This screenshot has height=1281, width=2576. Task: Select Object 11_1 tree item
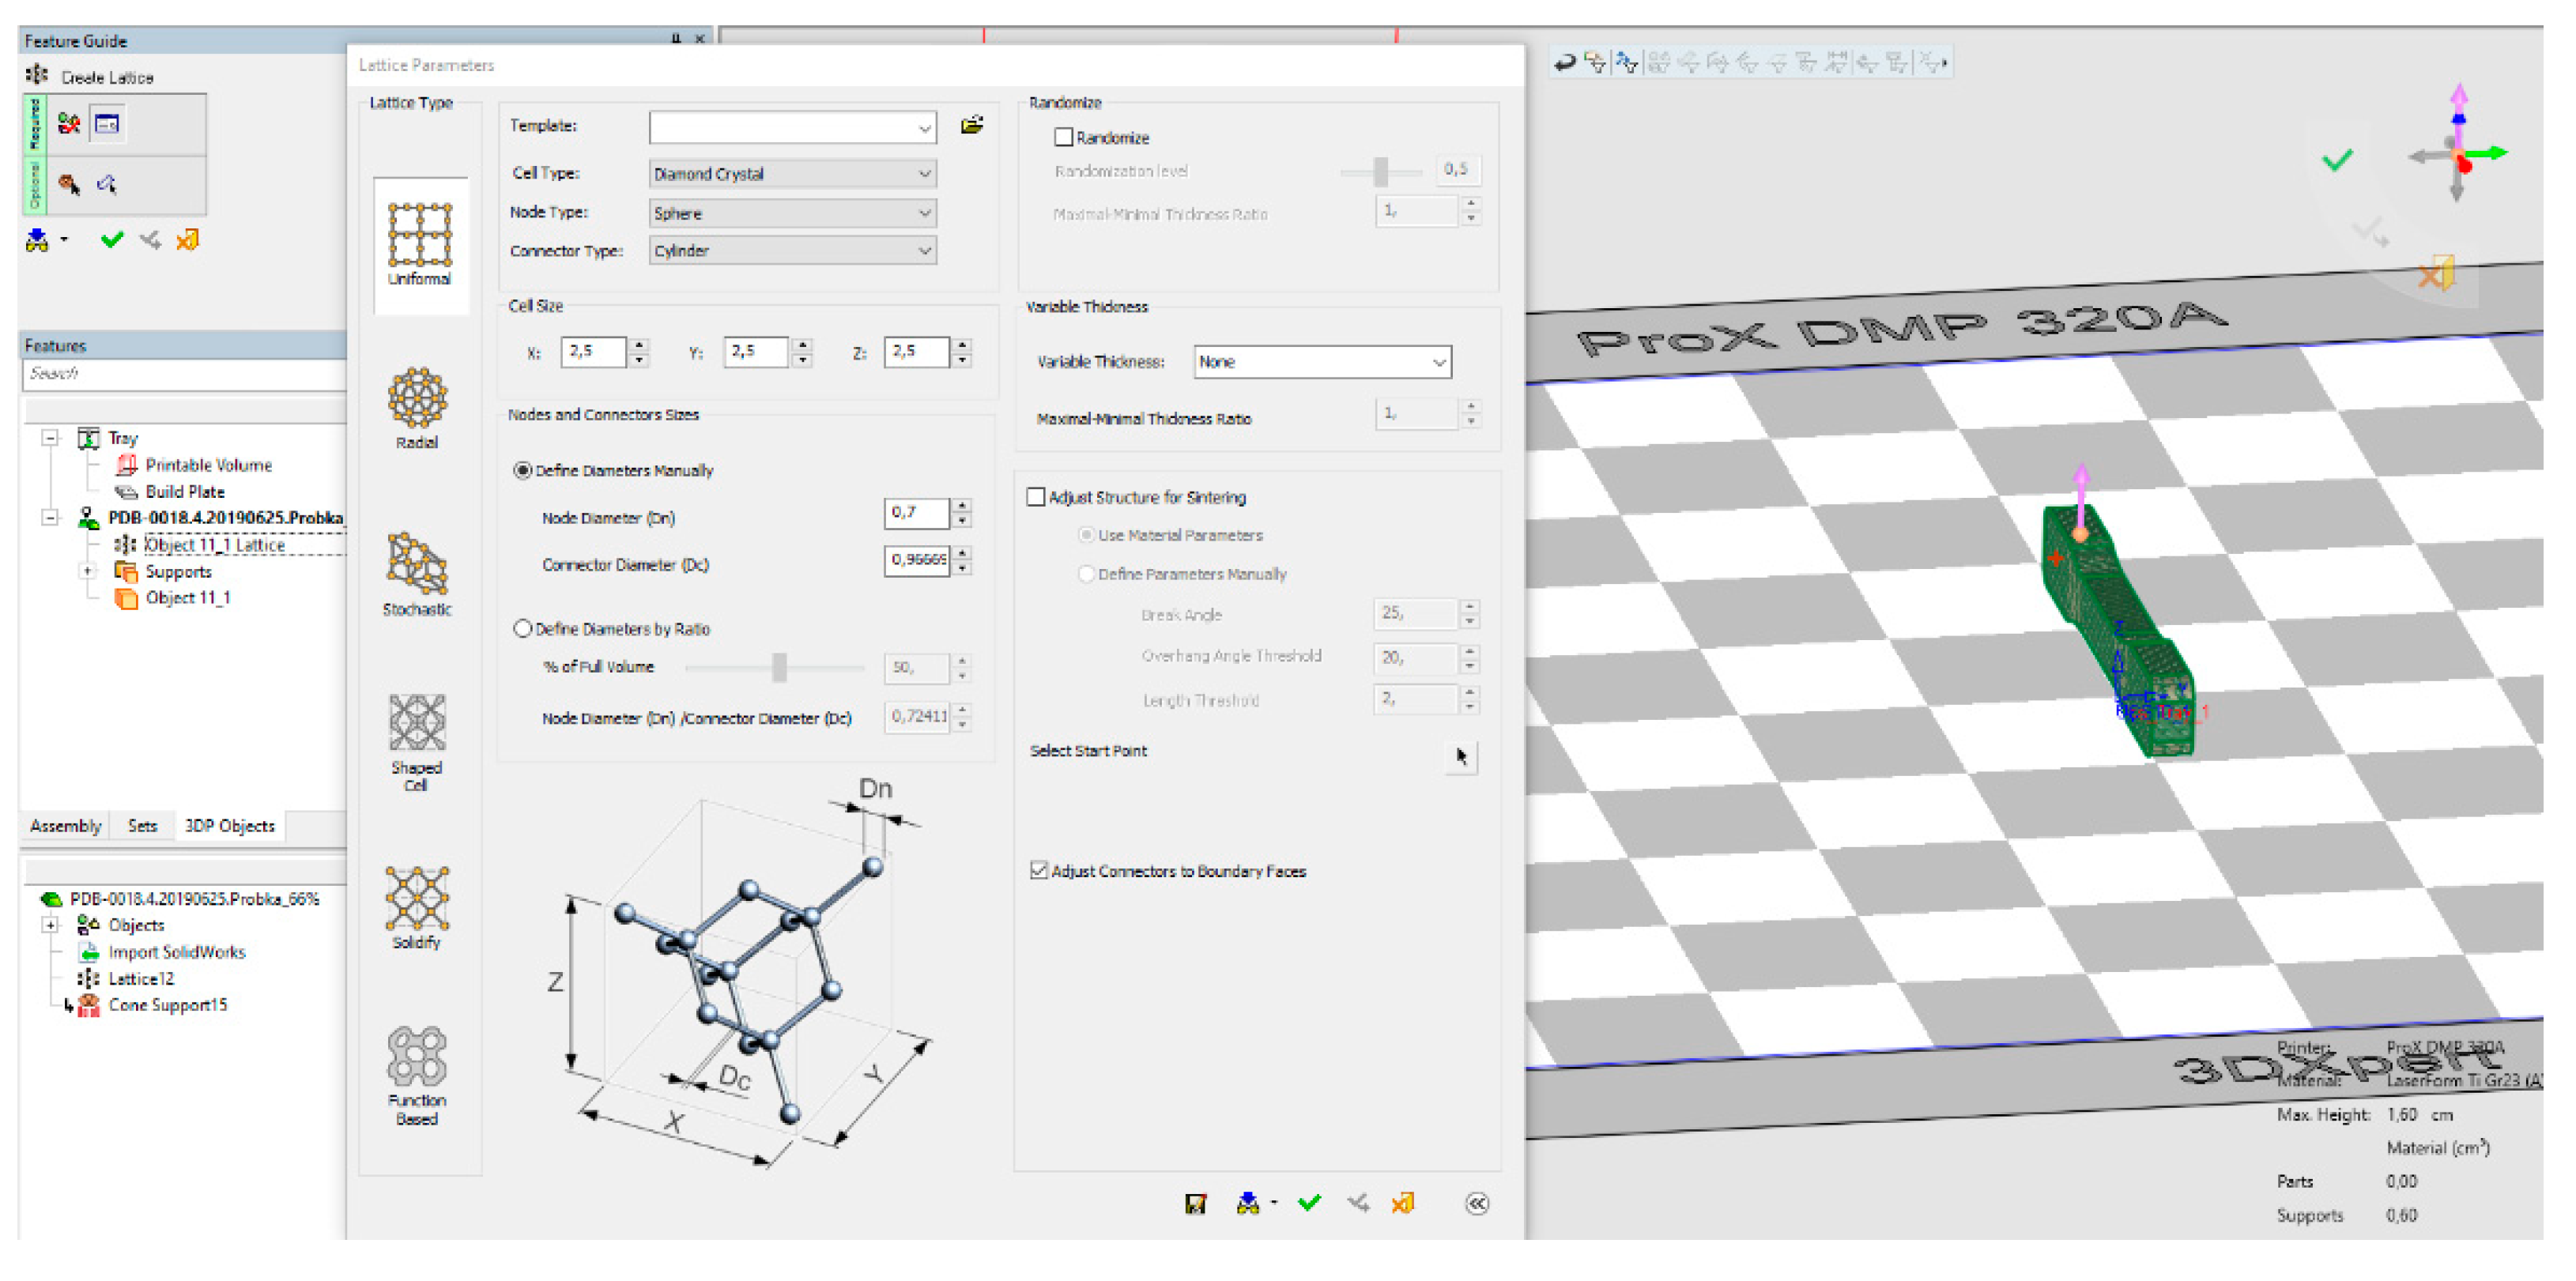point(188,598)
